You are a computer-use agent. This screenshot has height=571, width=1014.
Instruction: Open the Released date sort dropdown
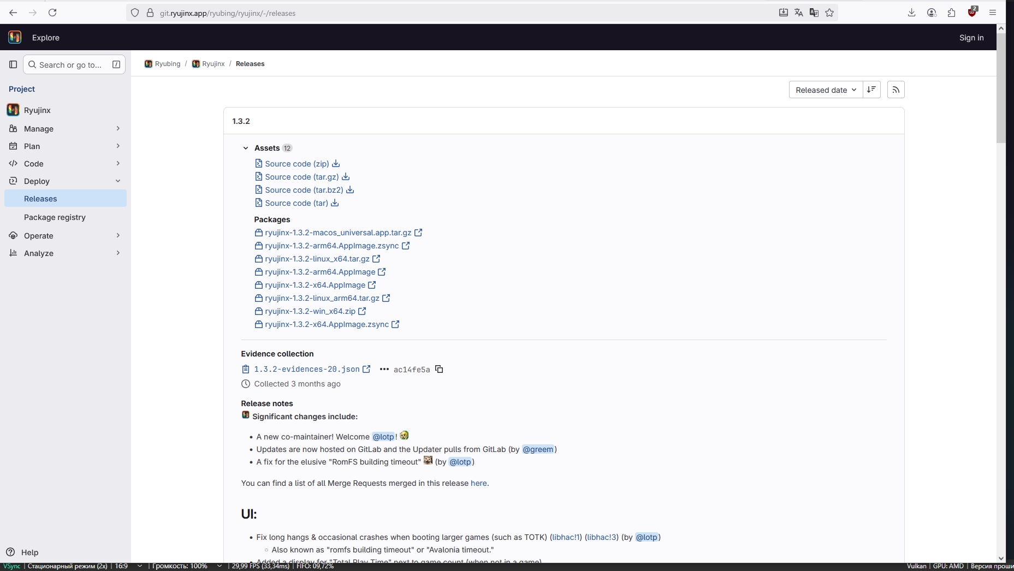tap(826, 90)
